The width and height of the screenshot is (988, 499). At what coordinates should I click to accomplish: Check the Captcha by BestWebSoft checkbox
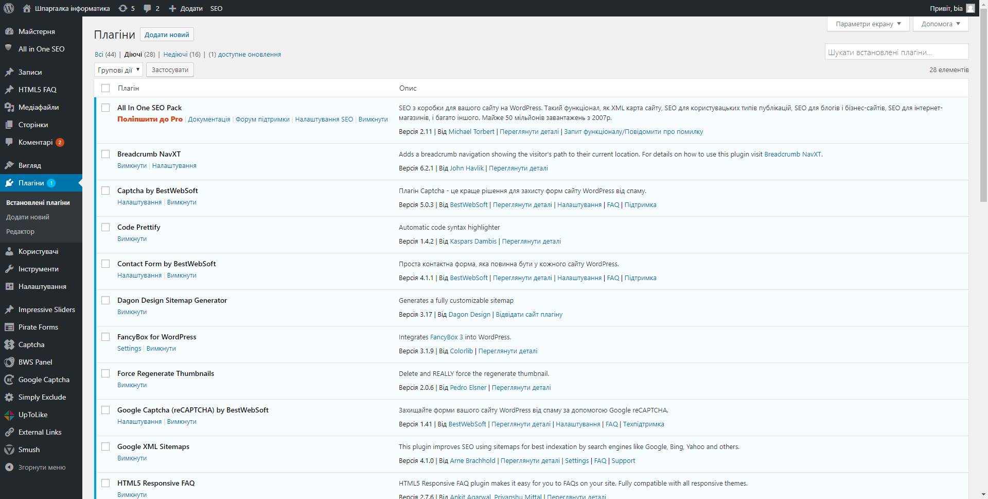point(105,191)
